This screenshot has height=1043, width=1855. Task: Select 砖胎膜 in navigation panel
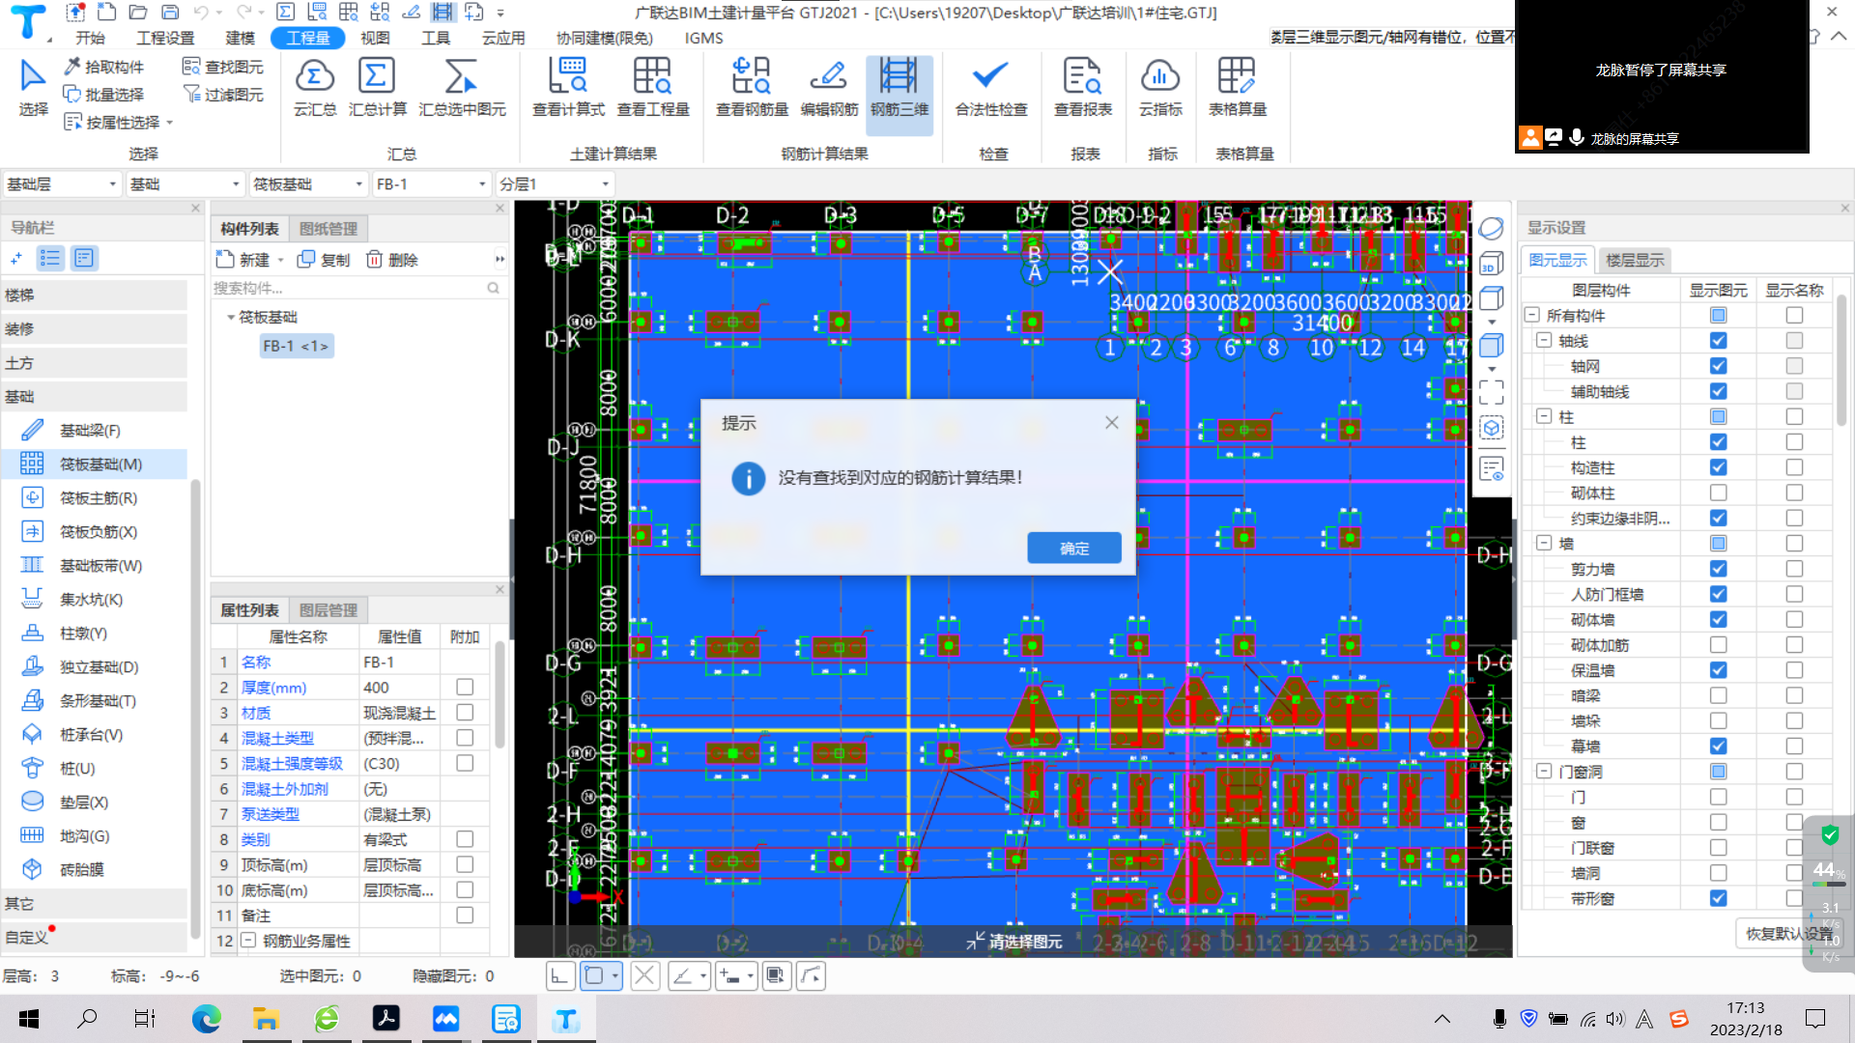click(x=81, y=869)
